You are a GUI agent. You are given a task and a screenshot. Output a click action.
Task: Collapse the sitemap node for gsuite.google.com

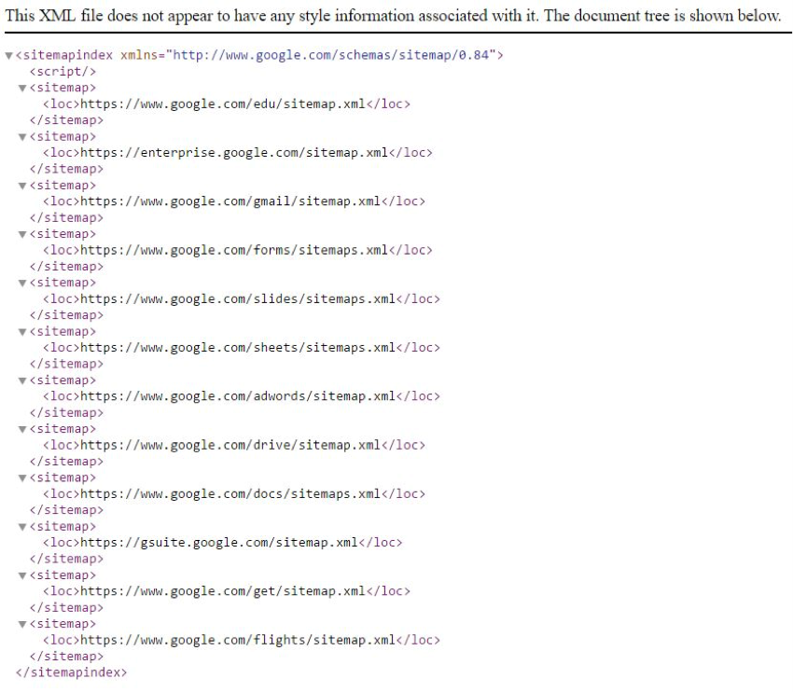pyautogui.click(x=22, y=527)
